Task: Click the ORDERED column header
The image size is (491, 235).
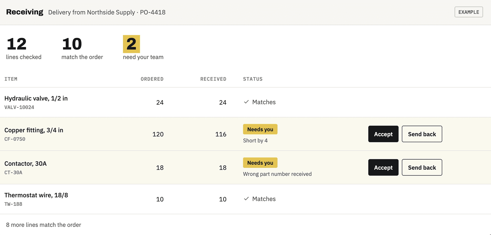Action: pyautogui.click(x=152, y=79)
